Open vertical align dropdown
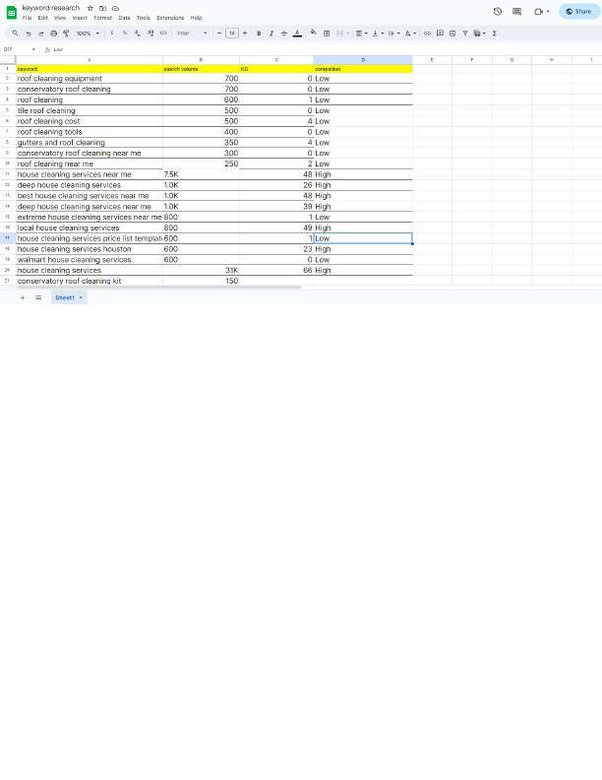This screenshot has width=602, height=780. pos(378,33)
